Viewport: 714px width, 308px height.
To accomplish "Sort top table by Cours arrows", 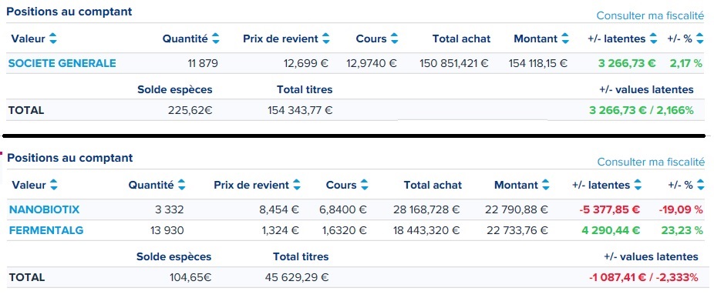I will click(x=394, y=38).
